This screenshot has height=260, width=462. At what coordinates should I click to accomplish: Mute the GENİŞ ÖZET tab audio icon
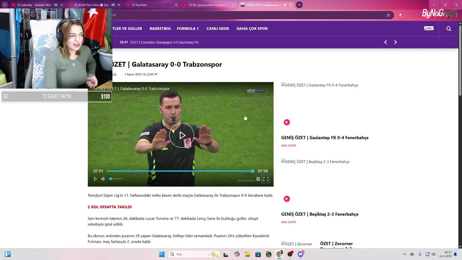coord(285,5)
